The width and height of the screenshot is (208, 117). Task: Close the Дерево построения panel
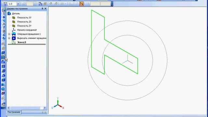[45, 8]
